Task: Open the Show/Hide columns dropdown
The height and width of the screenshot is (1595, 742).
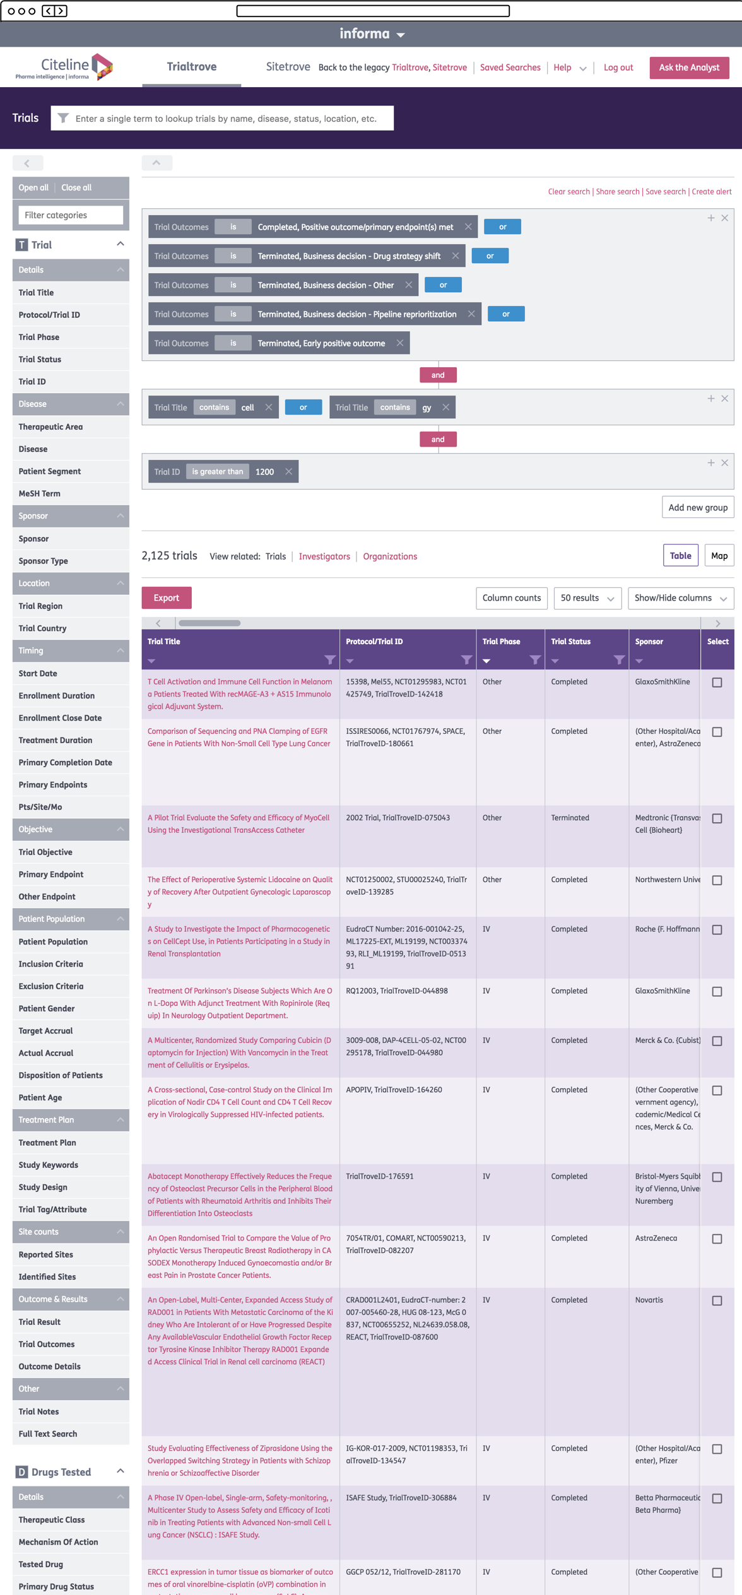Action: (x=680, y=598)
